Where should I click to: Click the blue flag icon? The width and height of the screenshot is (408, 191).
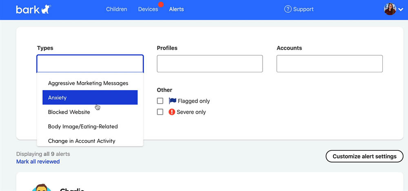172,101
